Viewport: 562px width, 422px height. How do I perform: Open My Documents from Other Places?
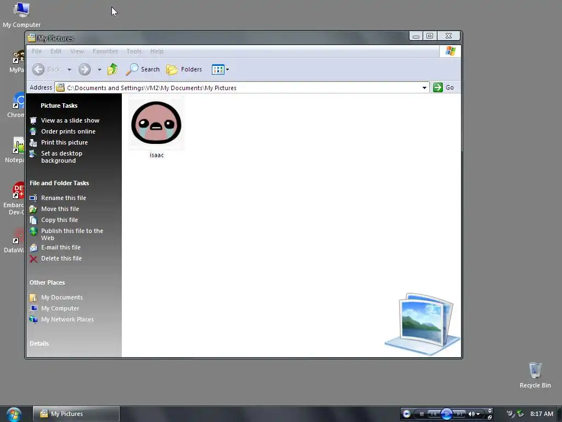coord(61,297)
